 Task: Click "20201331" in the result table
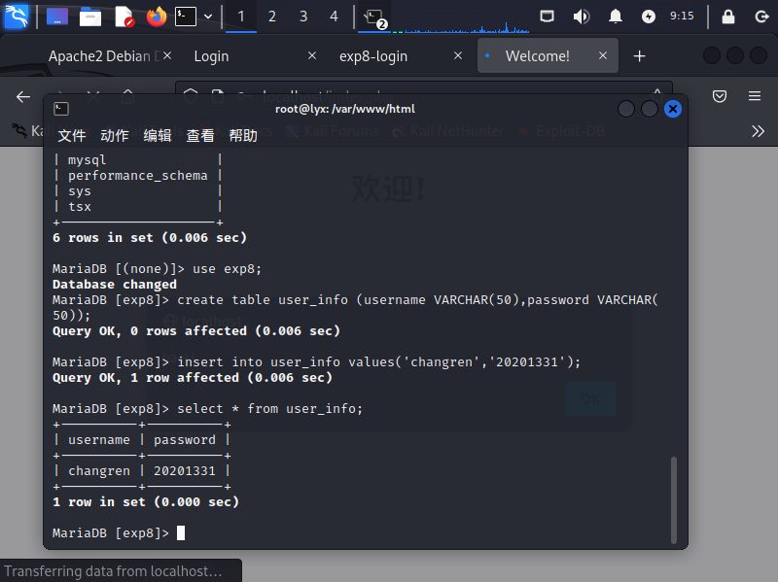coord(185,471)
